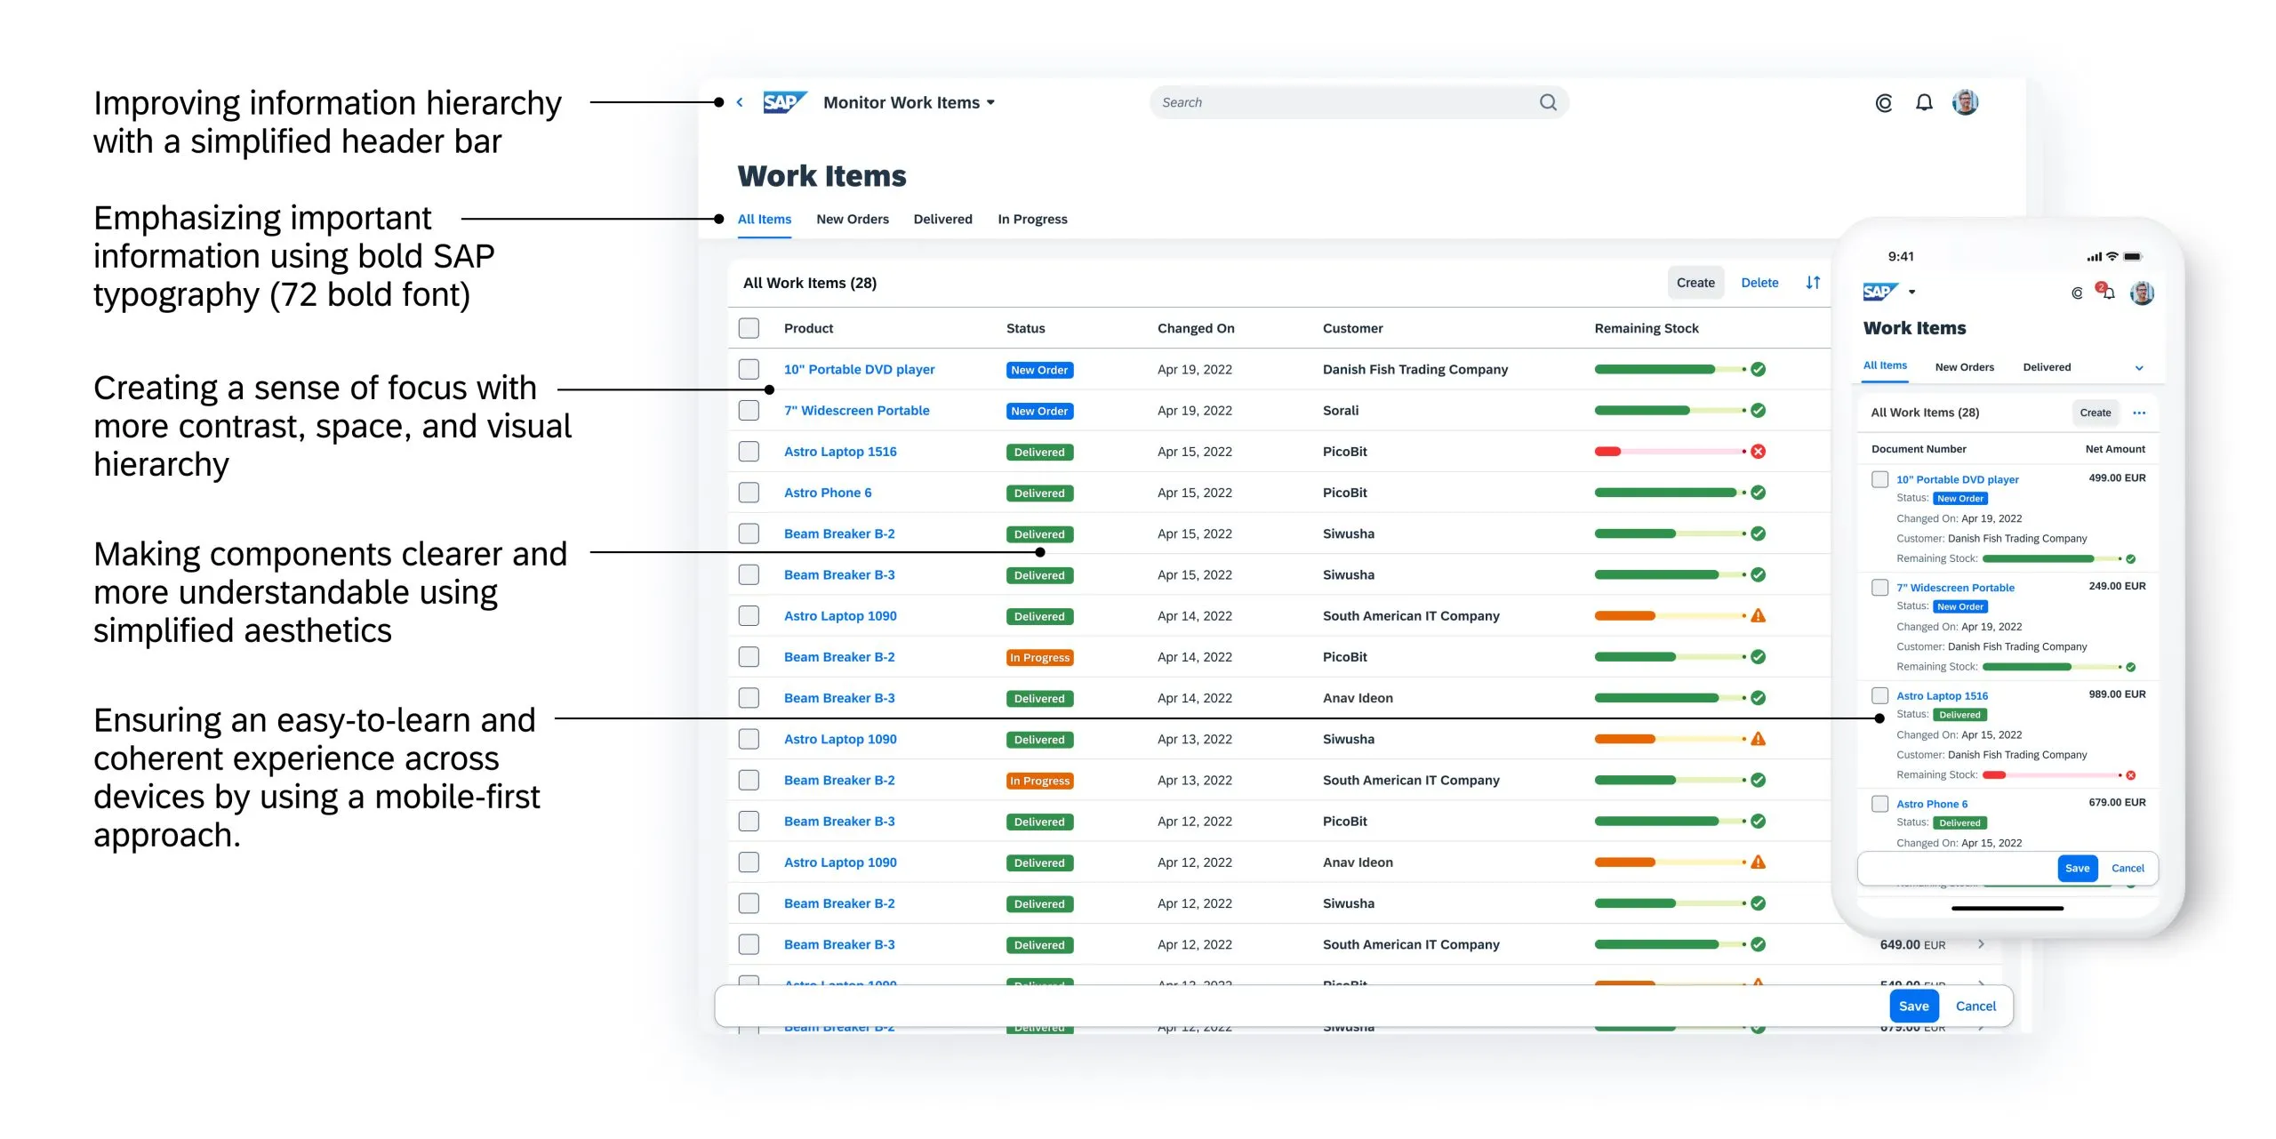This screenshot has width=2276, height=1139.
Task: Open the tab overflow chevron on the phone
Action: tap(2140, 367)
